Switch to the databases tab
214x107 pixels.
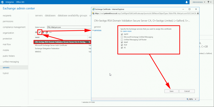click(50, 16)
